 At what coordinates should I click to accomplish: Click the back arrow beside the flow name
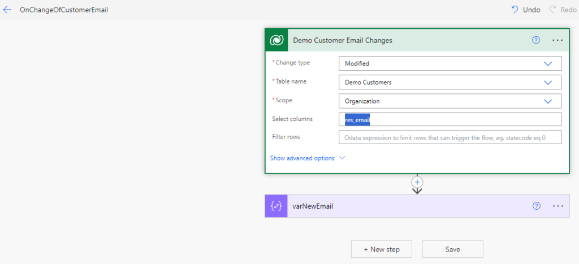click(7, 10)
